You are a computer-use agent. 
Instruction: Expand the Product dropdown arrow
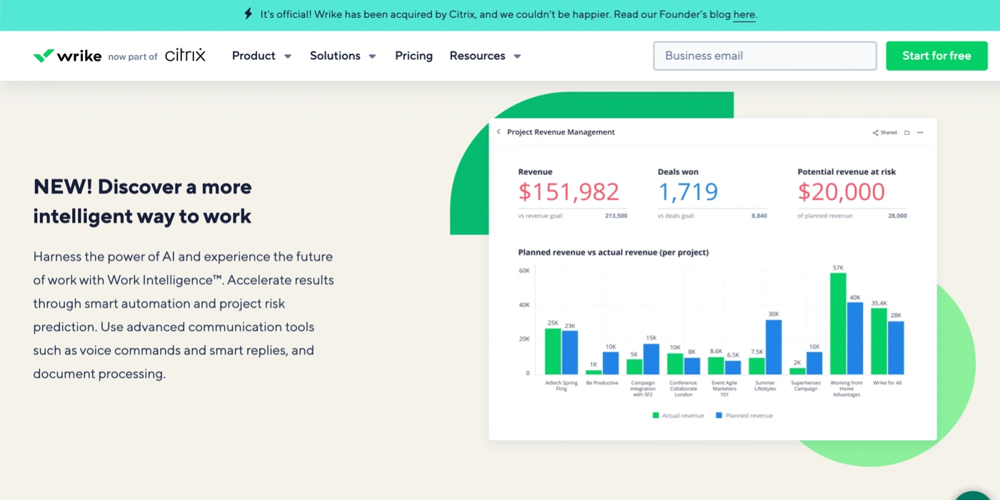coord(288,56)
